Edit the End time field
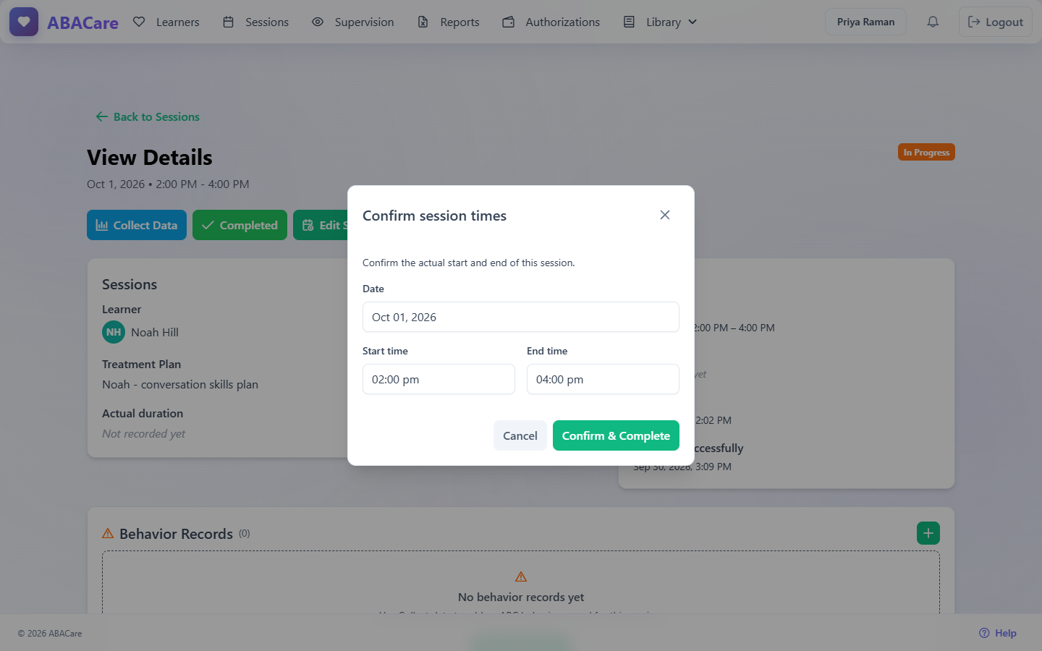Image resolution: width=1042 pixels, height=651 pixels. tap(603, 379)
